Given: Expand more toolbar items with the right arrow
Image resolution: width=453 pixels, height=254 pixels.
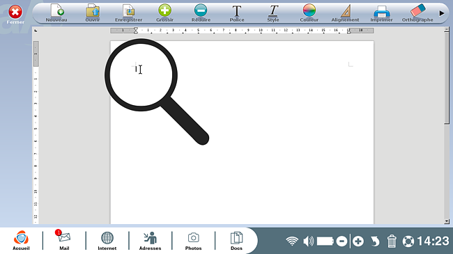Looking at the screenshot, I should pos(442,13).
